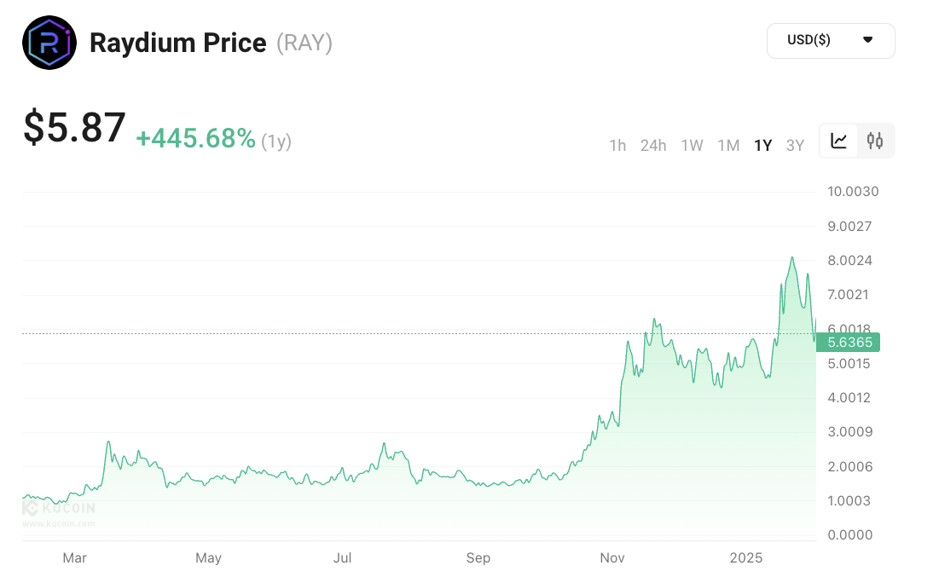Open the USD($) currency dropdown
The height and width of the screenshot is (583, 933).
tap(830, 40)
